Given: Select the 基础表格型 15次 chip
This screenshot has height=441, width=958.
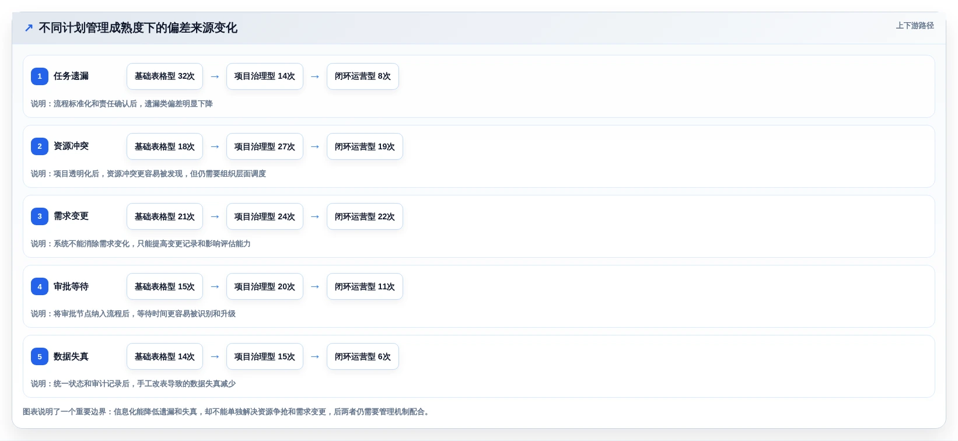Looking at the screenshot, I should click(x=165, y=286).
